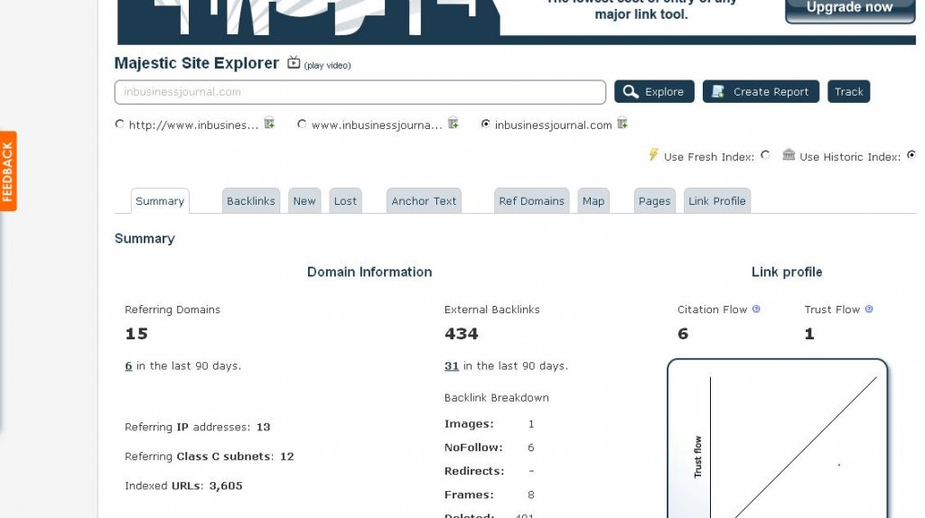Switch to the Pages tab

click(x=654, y=201)
